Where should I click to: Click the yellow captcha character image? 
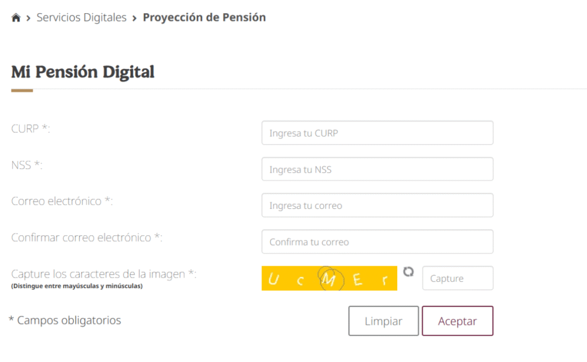coord(329,278)
